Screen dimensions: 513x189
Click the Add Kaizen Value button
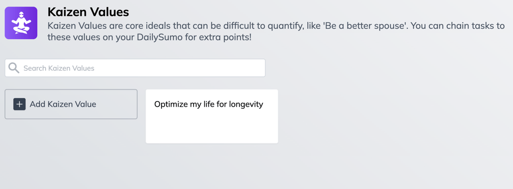pos(71,104)
